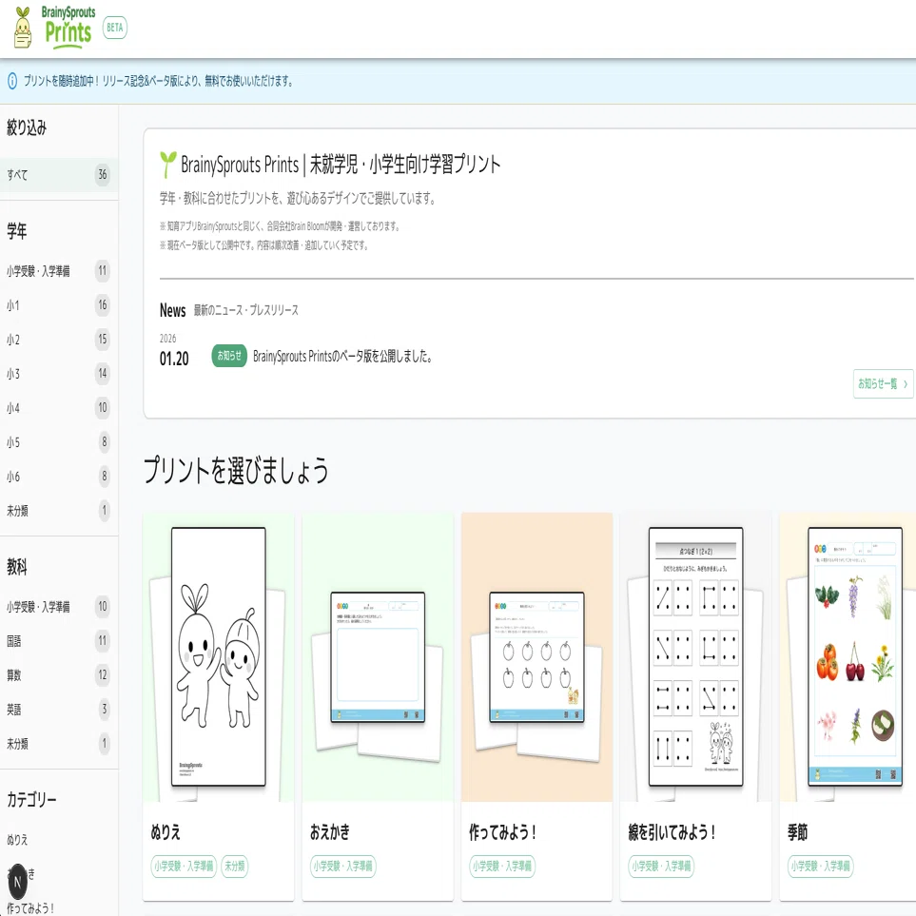The width and height of the screenshot is (916, 916).
Task: Click the プリントを選びましょう heading
Action: pos(236,471)
